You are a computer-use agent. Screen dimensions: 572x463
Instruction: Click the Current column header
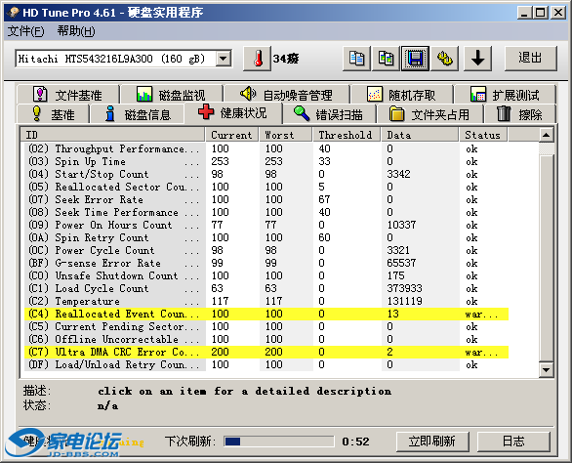232,135
